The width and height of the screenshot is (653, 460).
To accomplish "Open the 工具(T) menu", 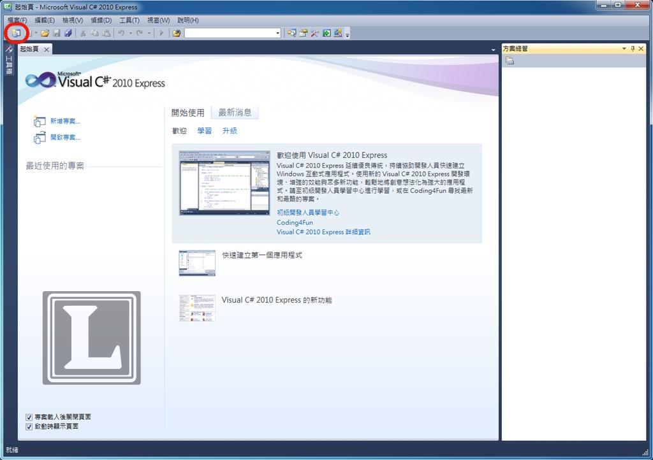I will (x=129, y=20).
